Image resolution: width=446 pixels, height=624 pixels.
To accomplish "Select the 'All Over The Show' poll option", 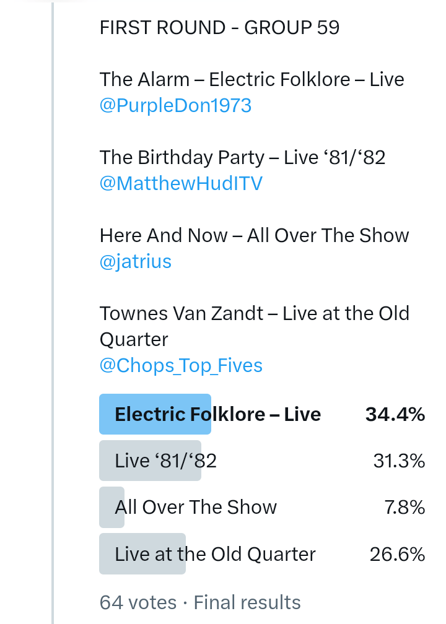I will click(x=196, y=507).
